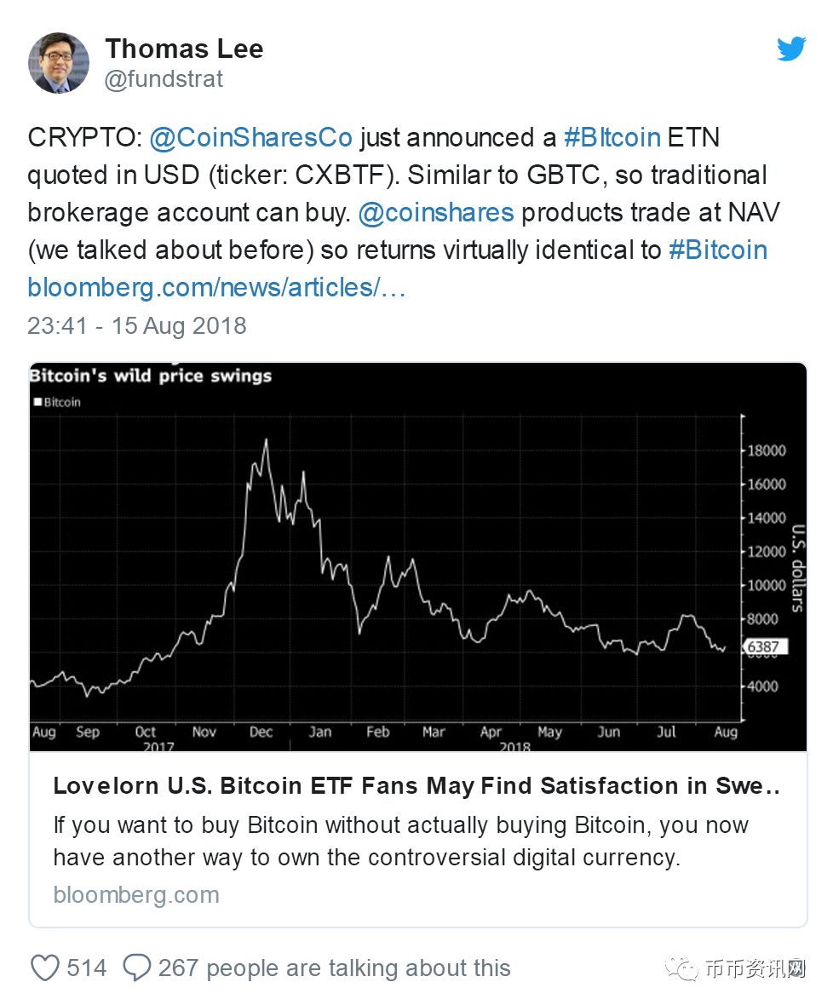Visit the @fundstrat handle
Viewport: 833px width, 1005px height.
pyautogui.click(x=164, y=79)
